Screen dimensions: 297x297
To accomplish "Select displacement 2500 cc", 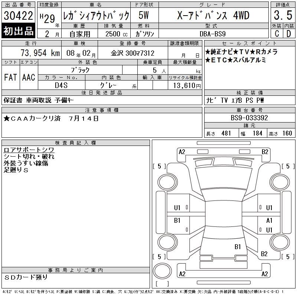I will [116, 34].
